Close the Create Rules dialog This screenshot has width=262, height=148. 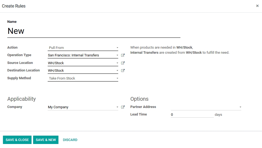click(x=257, y=6)
